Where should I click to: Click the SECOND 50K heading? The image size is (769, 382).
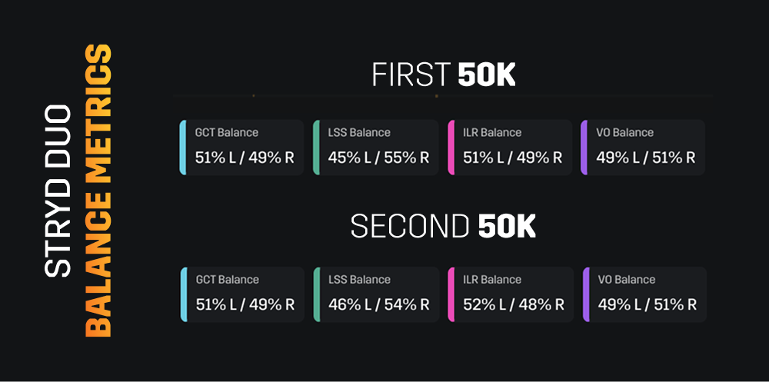[444, 227]
